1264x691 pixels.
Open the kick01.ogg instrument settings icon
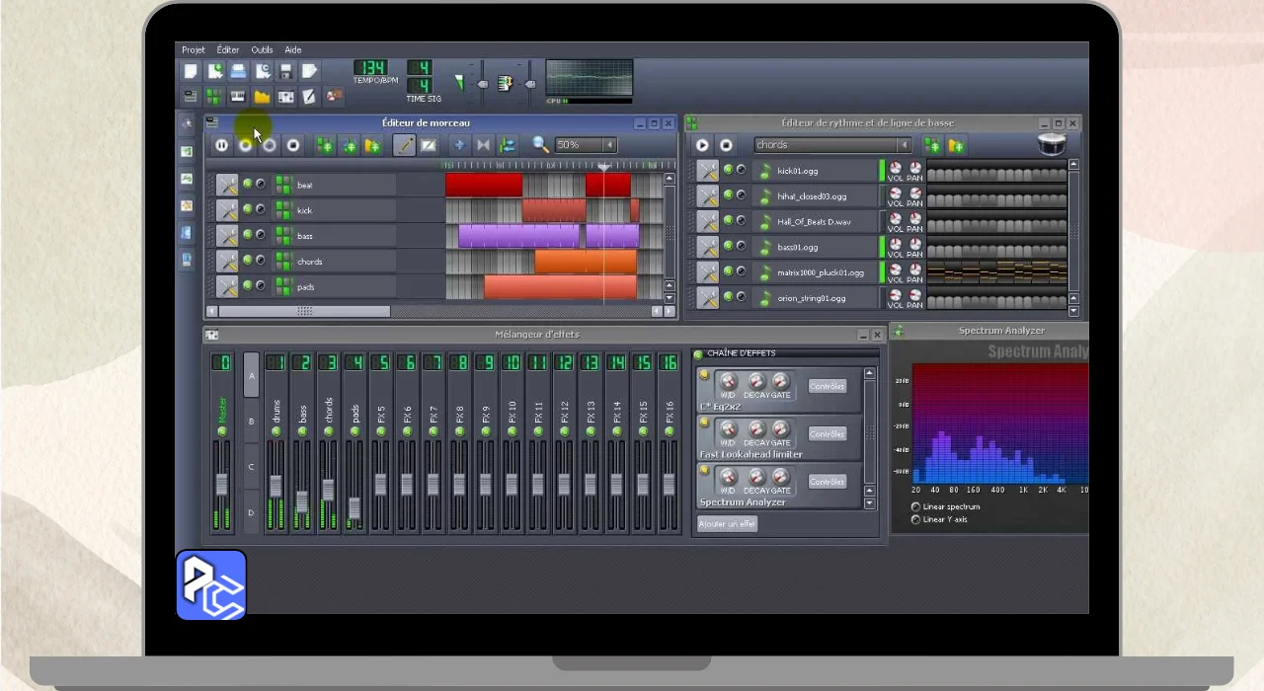click(707, 171)
